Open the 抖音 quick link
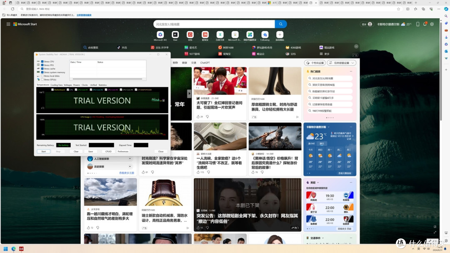This screenshot has height=253, width=450. tap(122, 47)
